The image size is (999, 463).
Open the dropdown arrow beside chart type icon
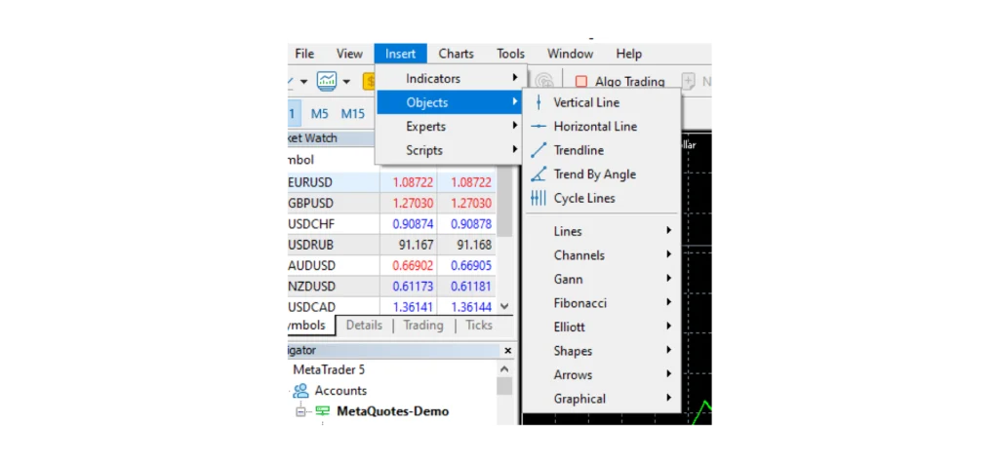click(346, 82)
